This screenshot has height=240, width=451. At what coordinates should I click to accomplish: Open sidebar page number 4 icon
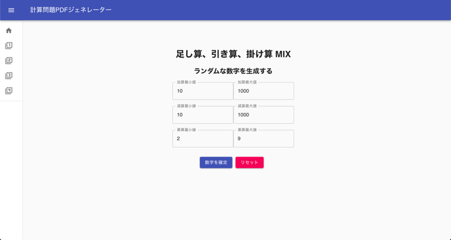[9, 91]
